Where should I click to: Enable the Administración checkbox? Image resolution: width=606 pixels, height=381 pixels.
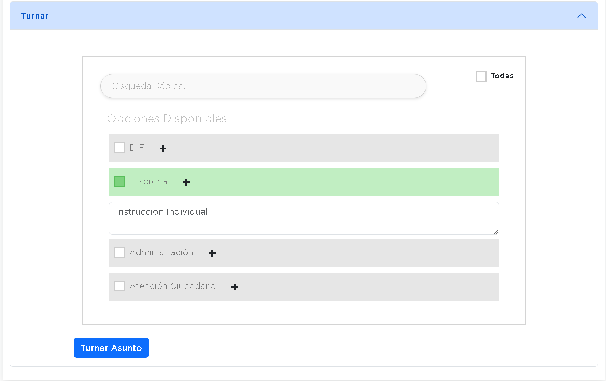pos(119,252)
